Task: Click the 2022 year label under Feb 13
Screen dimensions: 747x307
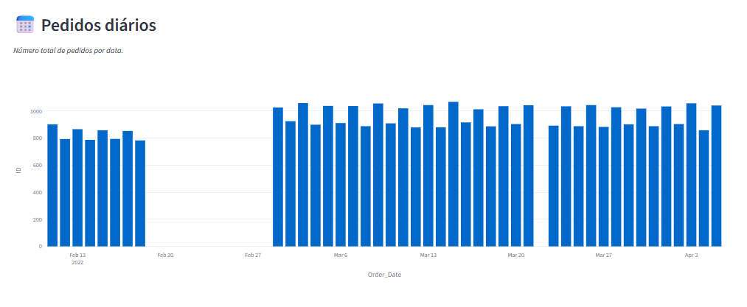Action: click(77, 262)
